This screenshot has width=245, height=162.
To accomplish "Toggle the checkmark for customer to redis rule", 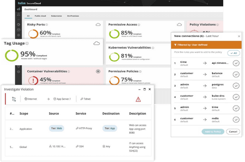I will click(x=236, y=120).
